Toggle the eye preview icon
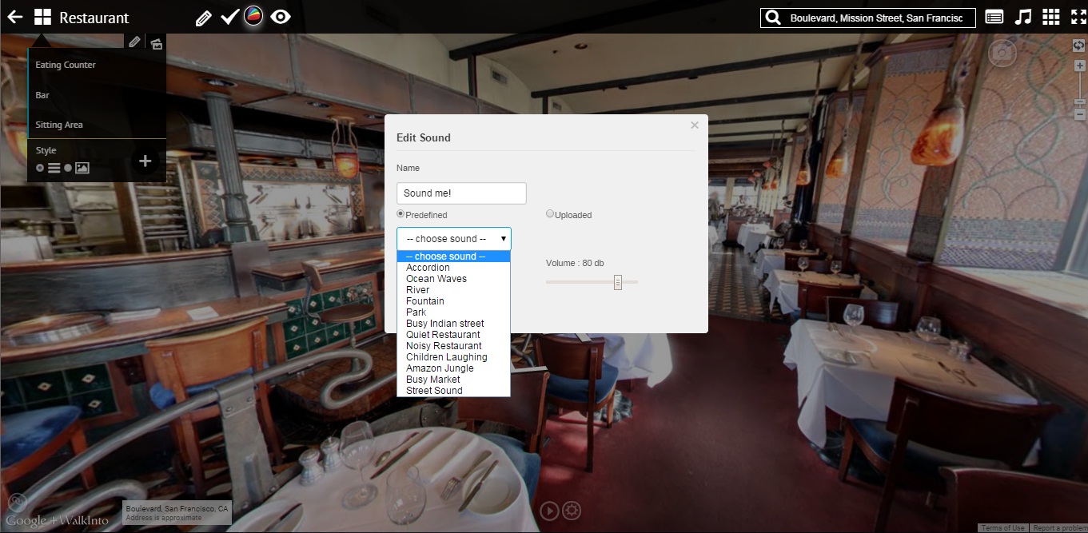 coord(281,16)
